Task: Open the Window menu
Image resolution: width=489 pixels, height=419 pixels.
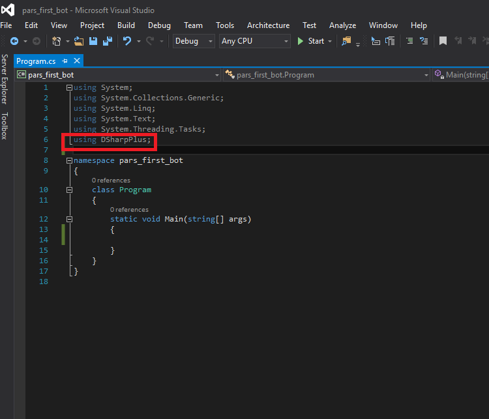Action: tap(383, 25)
